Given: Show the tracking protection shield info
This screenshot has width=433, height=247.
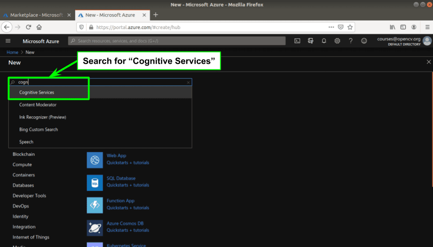Looking at the screenshot, I should click(82, 27).
